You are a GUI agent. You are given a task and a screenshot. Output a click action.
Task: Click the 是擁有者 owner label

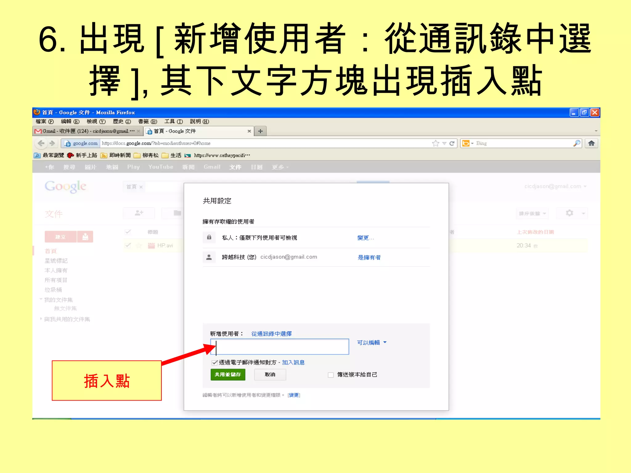tap(369, 257)
